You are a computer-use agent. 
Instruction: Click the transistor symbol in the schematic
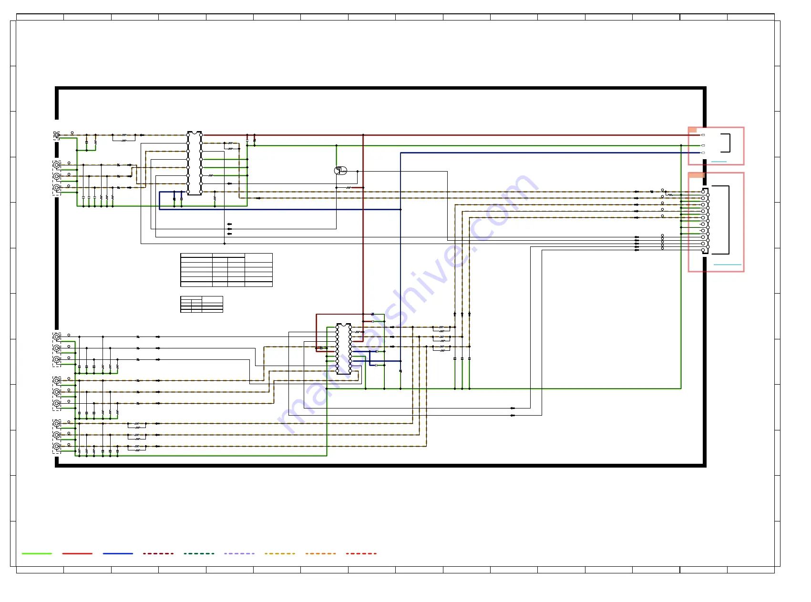pos(340,171)
